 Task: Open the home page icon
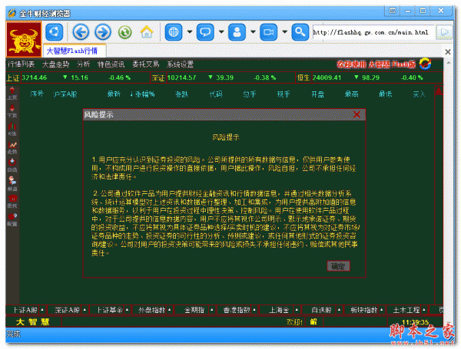(147, 32)
